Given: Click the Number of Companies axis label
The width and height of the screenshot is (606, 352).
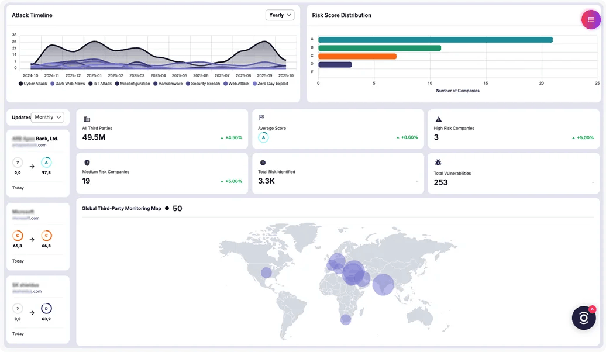Looking at the screenshot, I should click(457, 91).
